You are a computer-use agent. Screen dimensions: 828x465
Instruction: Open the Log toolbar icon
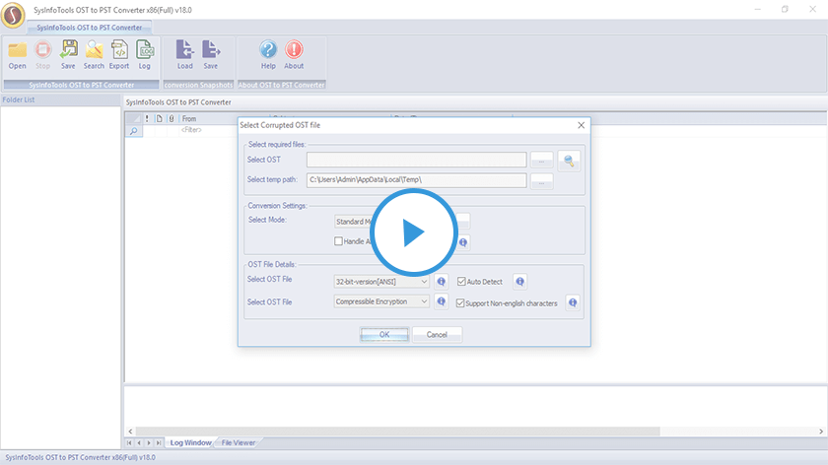coord(145,50)
